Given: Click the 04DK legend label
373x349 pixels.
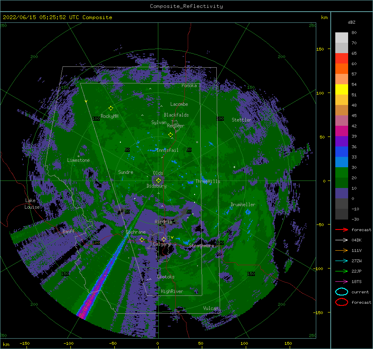Looking at the screenshot, I should point(356,240).
